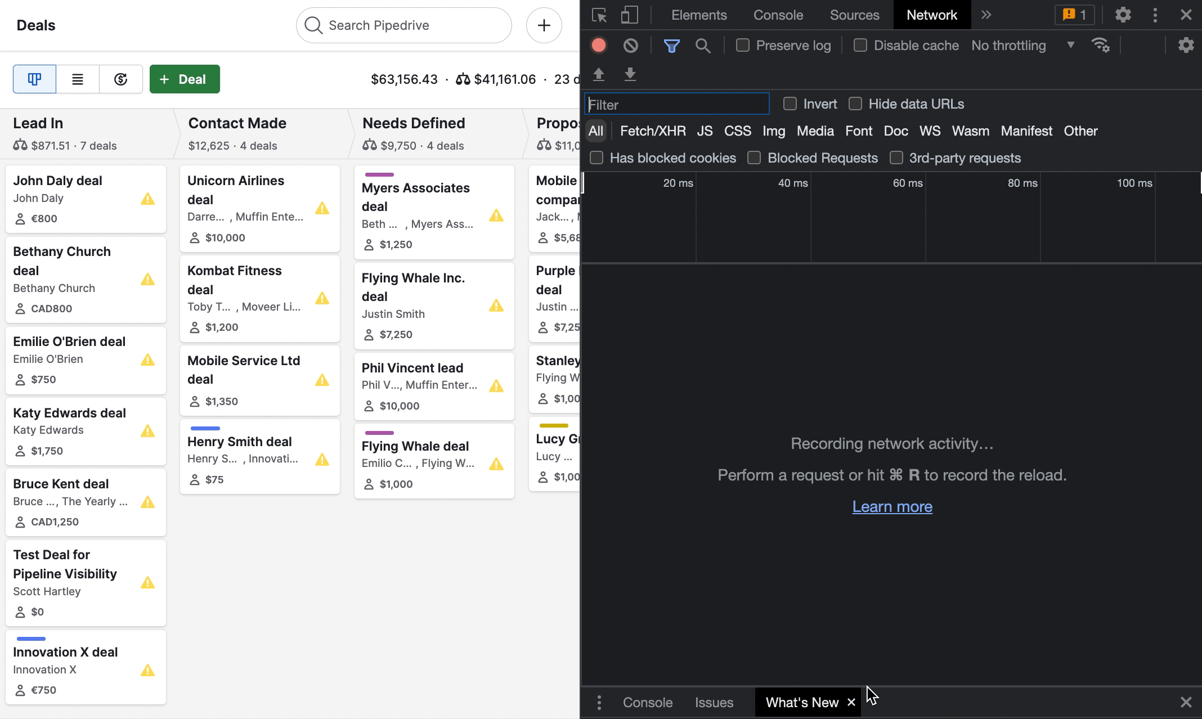
Task: Filter requests by Other
Action: tap(1080, 131)
